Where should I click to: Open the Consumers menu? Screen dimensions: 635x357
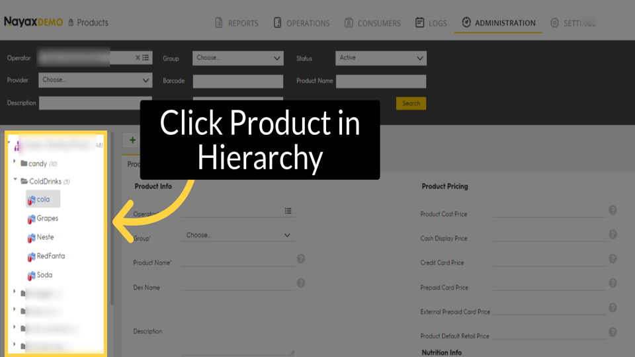372,23
